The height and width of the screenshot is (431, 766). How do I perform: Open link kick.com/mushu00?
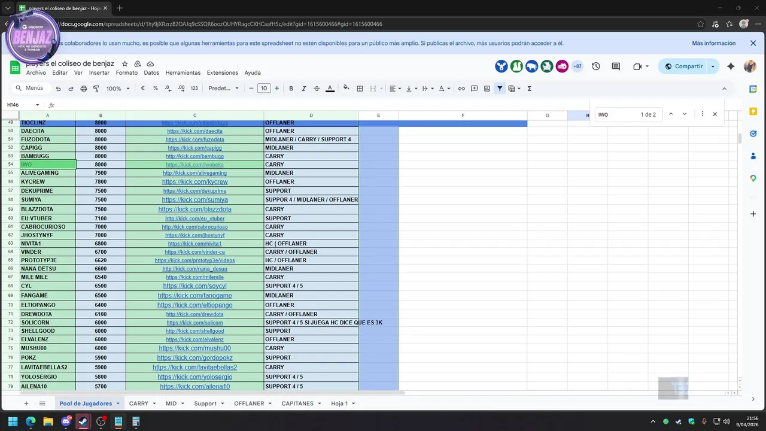click(x=194, y=348)
